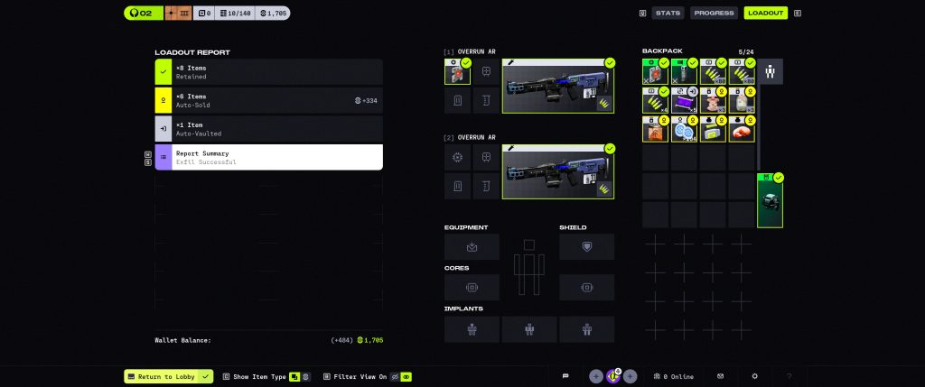Open the Stats tab
The image size is (925, 387).
point(668,14)
